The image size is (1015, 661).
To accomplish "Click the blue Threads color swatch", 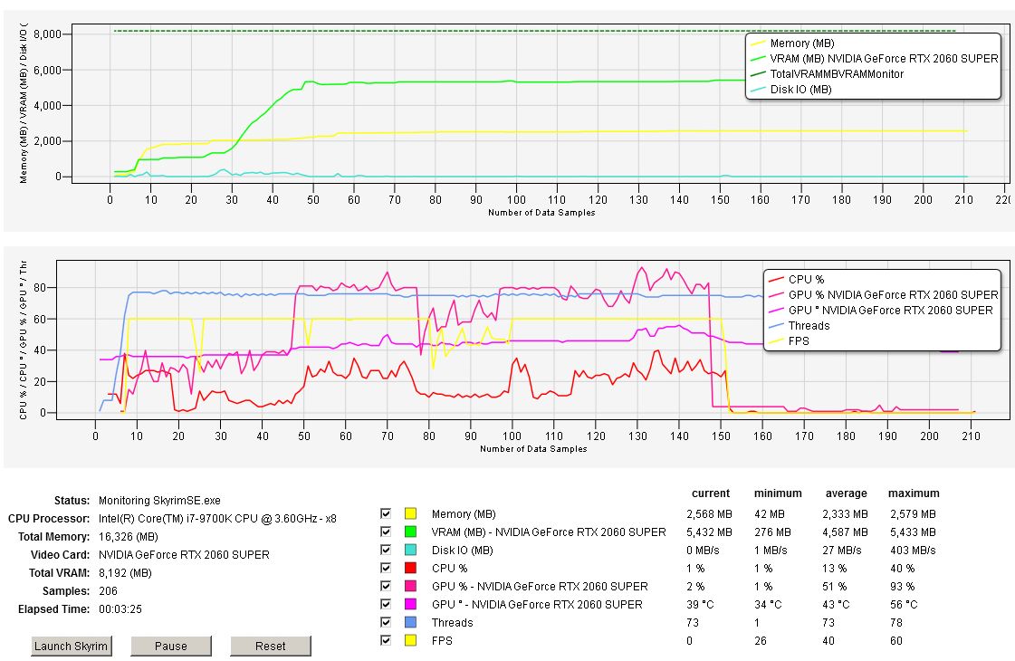I will [x=410, y=622].
